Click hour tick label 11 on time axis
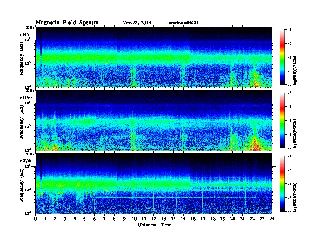Screen dimensions: 324x251 tap(144, 219)
